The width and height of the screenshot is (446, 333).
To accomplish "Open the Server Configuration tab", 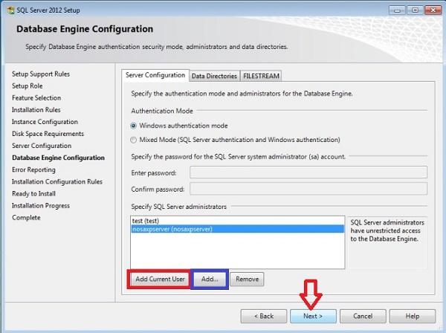I will click(155, 75).
